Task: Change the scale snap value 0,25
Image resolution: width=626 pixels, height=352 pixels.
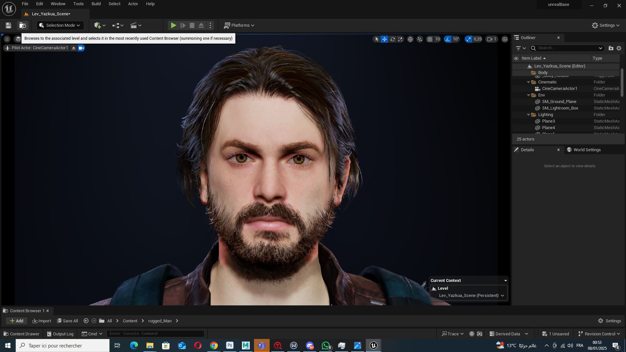Action: 478,39
